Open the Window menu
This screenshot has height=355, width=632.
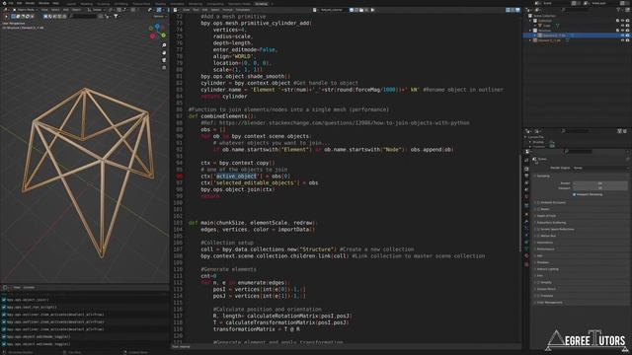pos(43,3)
